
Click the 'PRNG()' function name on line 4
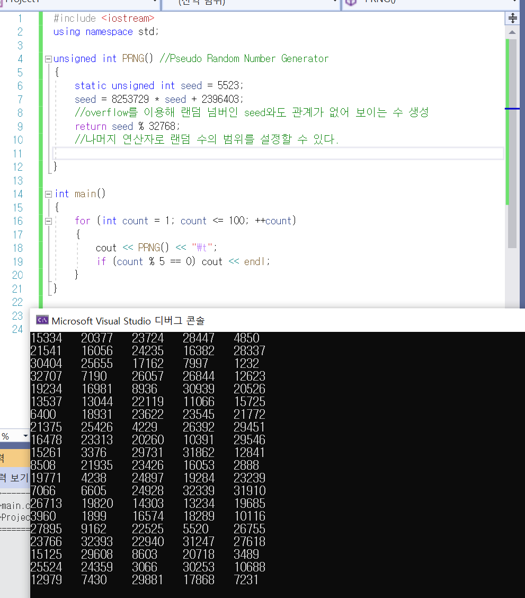pos(138,58)
